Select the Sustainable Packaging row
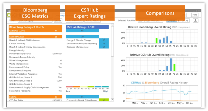The height and width of the screenshot is (111, 208). point(35,91)
